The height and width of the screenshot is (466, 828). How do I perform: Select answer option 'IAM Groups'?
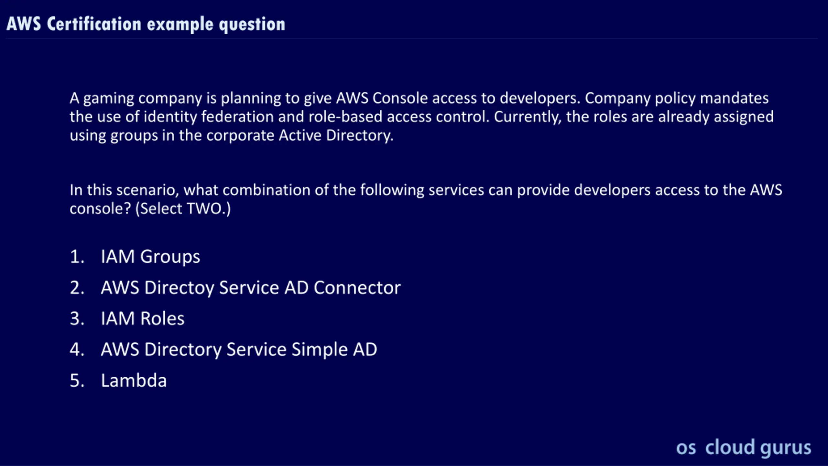(x=150, y=257)
